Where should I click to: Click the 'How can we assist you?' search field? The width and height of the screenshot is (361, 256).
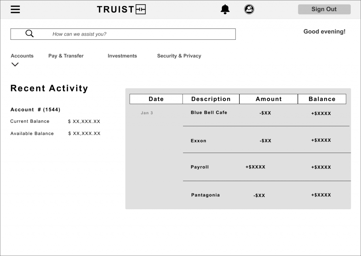click(x=141, y=34)
